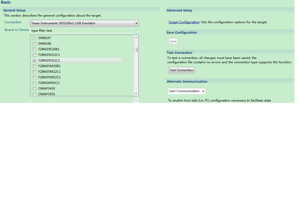
Task: Check the F28M35M22C1 device checkbox
Action: 34,72
